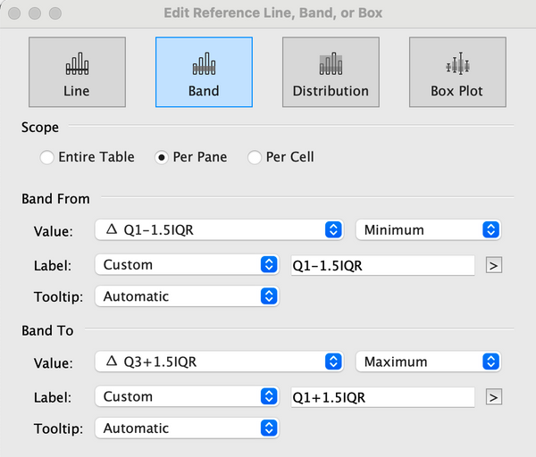Open Band From Tooltip Automatic dropdown
This screenshot has width=536, height=457.
click(x=187, y=296)
